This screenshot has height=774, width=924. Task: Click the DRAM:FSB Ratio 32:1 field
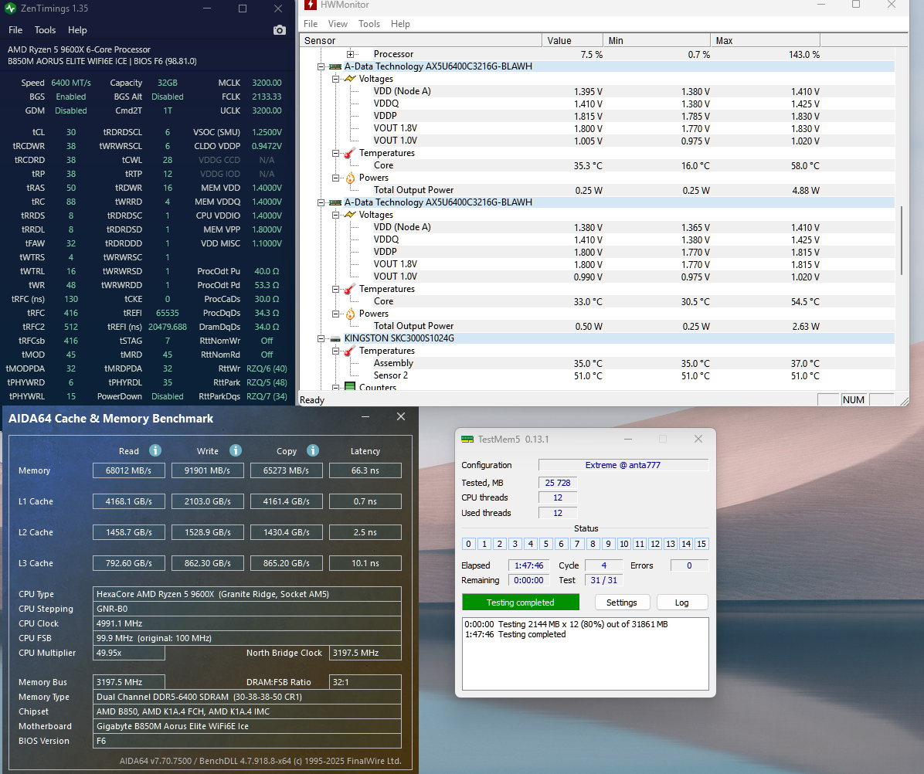tap(365, 682)
